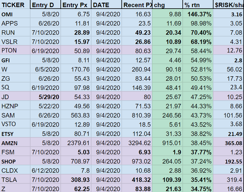
Task: Click AMZN recent price 3294.62
Action: tap(137, 142)
